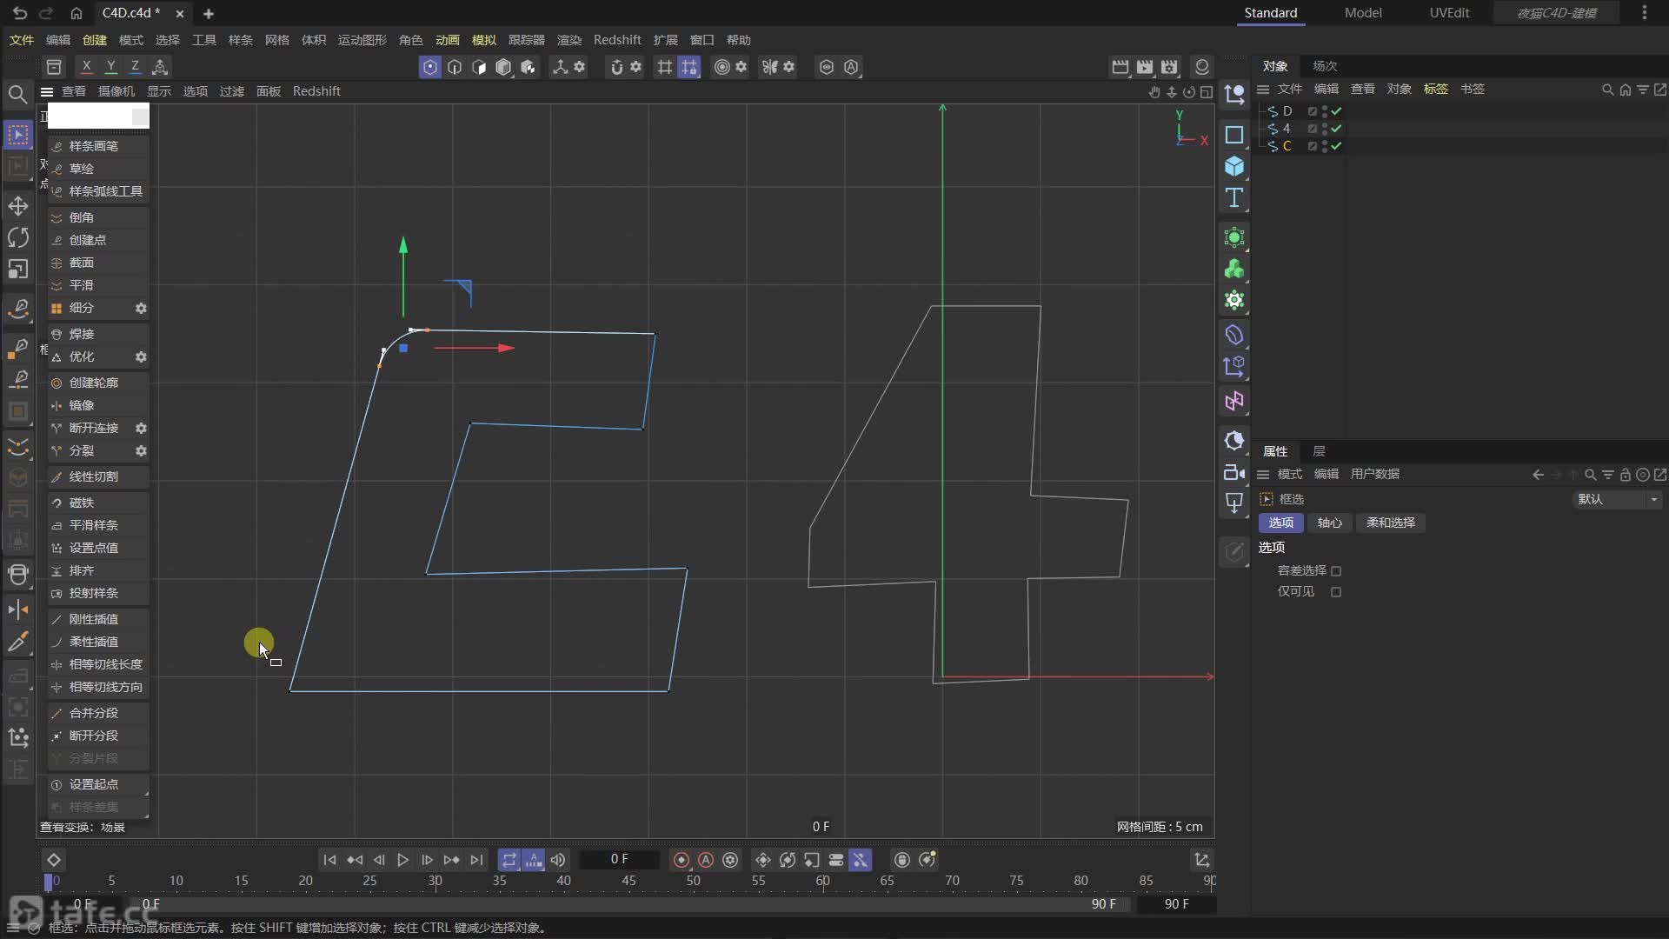The image size is (1669, 939).
Task: Open keyframe selection settings gear in timeline
Action: click(730, 860)
